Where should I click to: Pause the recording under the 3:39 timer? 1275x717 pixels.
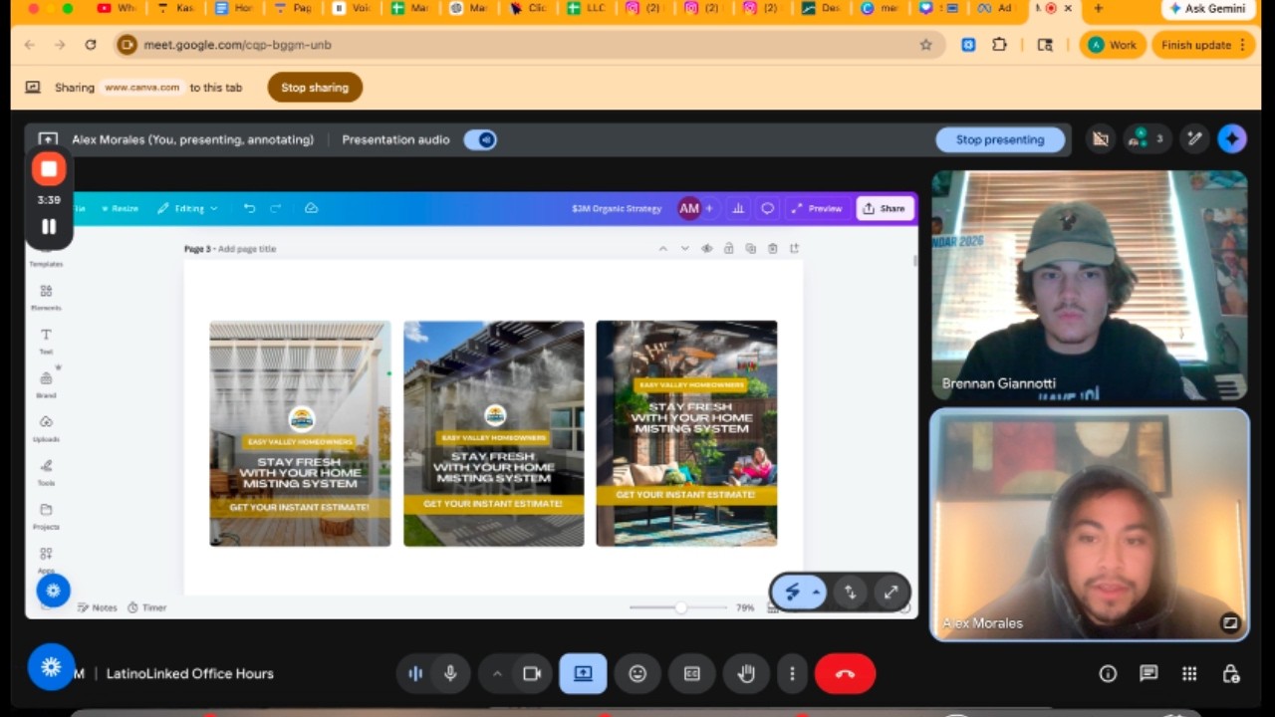(x=48, y=226)
